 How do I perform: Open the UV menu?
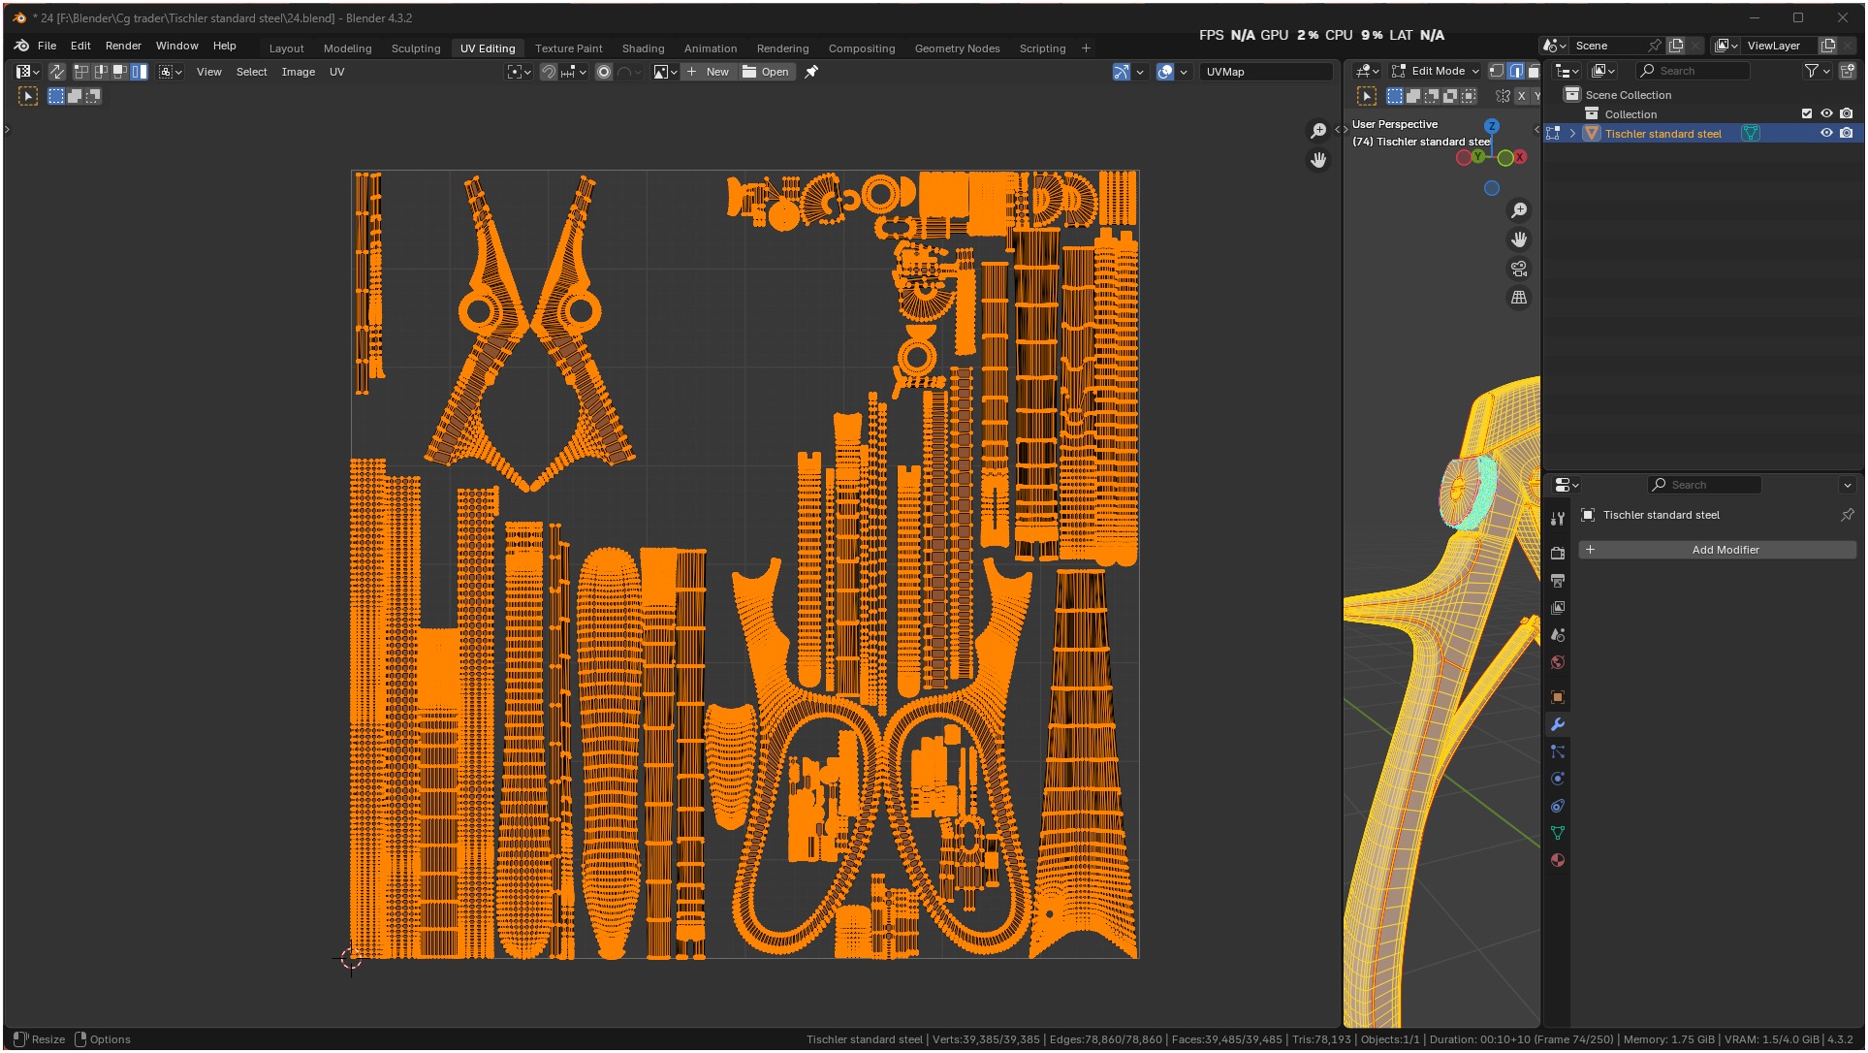pos(336,72)
